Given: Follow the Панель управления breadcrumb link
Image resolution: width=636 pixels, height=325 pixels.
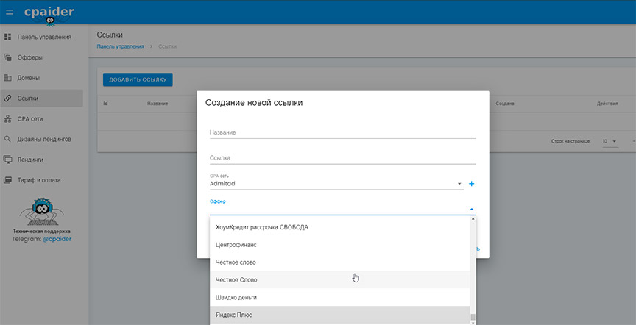Looking at the screenshot, I should click(121, 46).
